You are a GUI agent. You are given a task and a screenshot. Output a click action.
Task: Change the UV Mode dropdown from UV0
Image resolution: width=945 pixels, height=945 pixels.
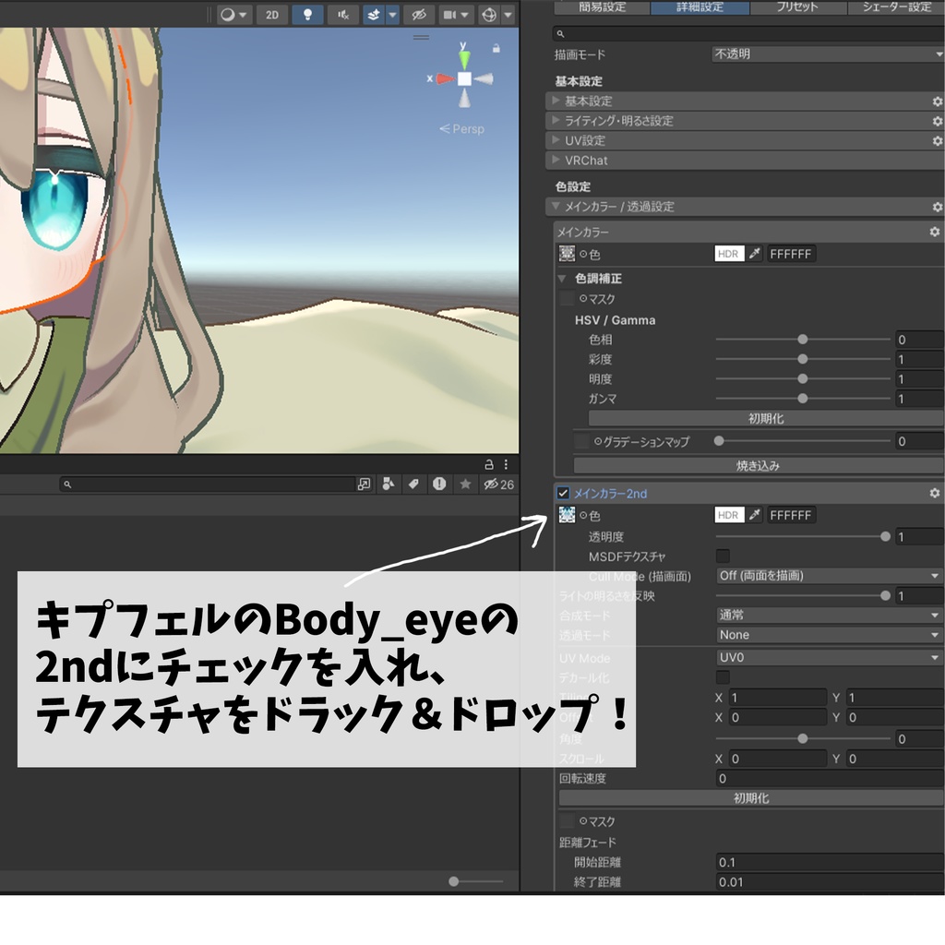826,658
